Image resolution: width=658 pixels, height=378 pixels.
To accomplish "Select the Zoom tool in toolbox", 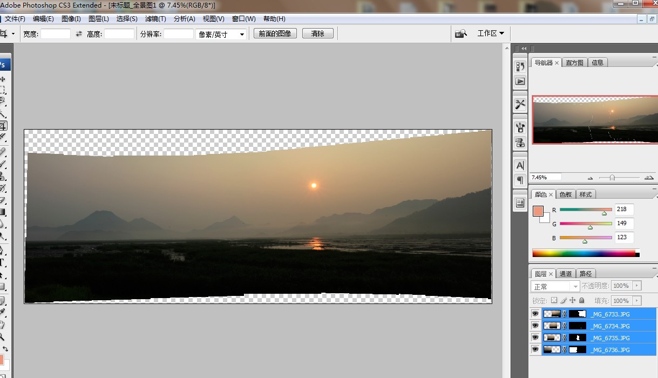I will click(3, 336).
